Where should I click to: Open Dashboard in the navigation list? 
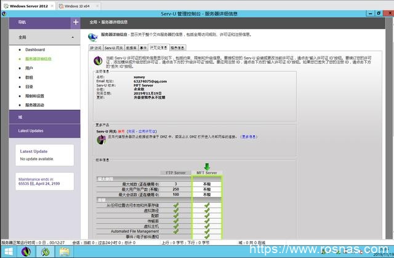(35, 50)
